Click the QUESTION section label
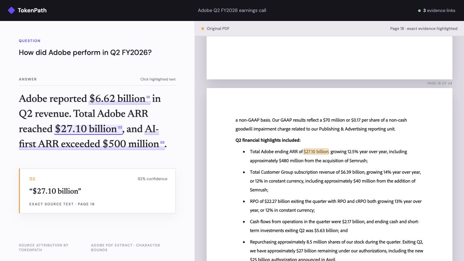Screen dimensions: 464x261 30,41
